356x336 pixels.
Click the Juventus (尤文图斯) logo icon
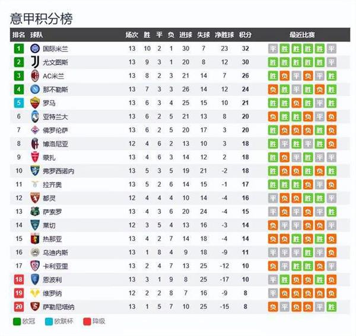35,62
